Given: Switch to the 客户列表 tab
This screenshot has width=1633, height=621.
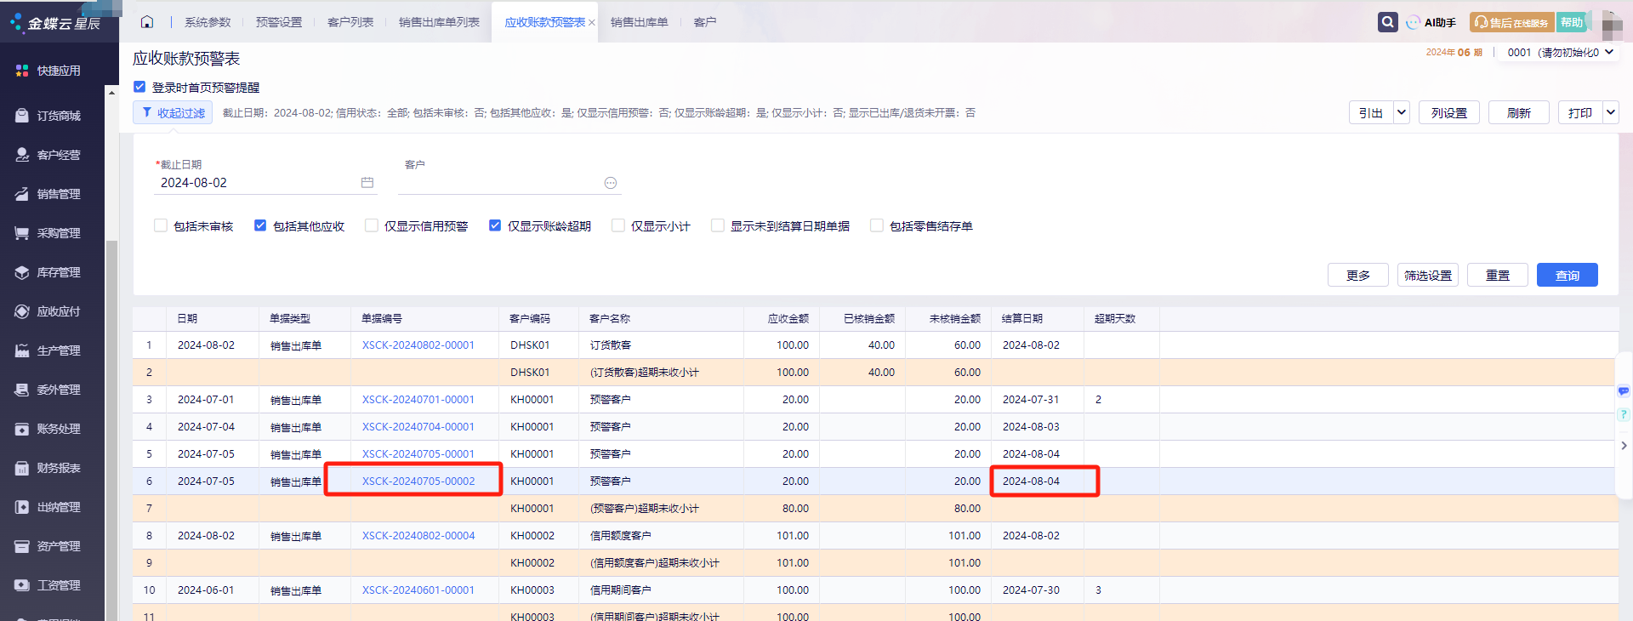Looking at the screenshot, I should coord(350,22).
